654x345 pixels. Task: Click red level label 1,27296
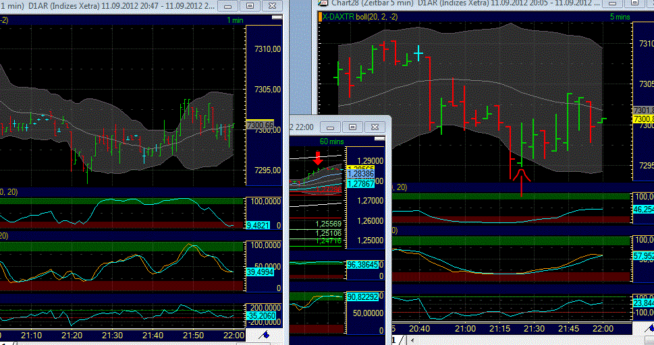328,189
